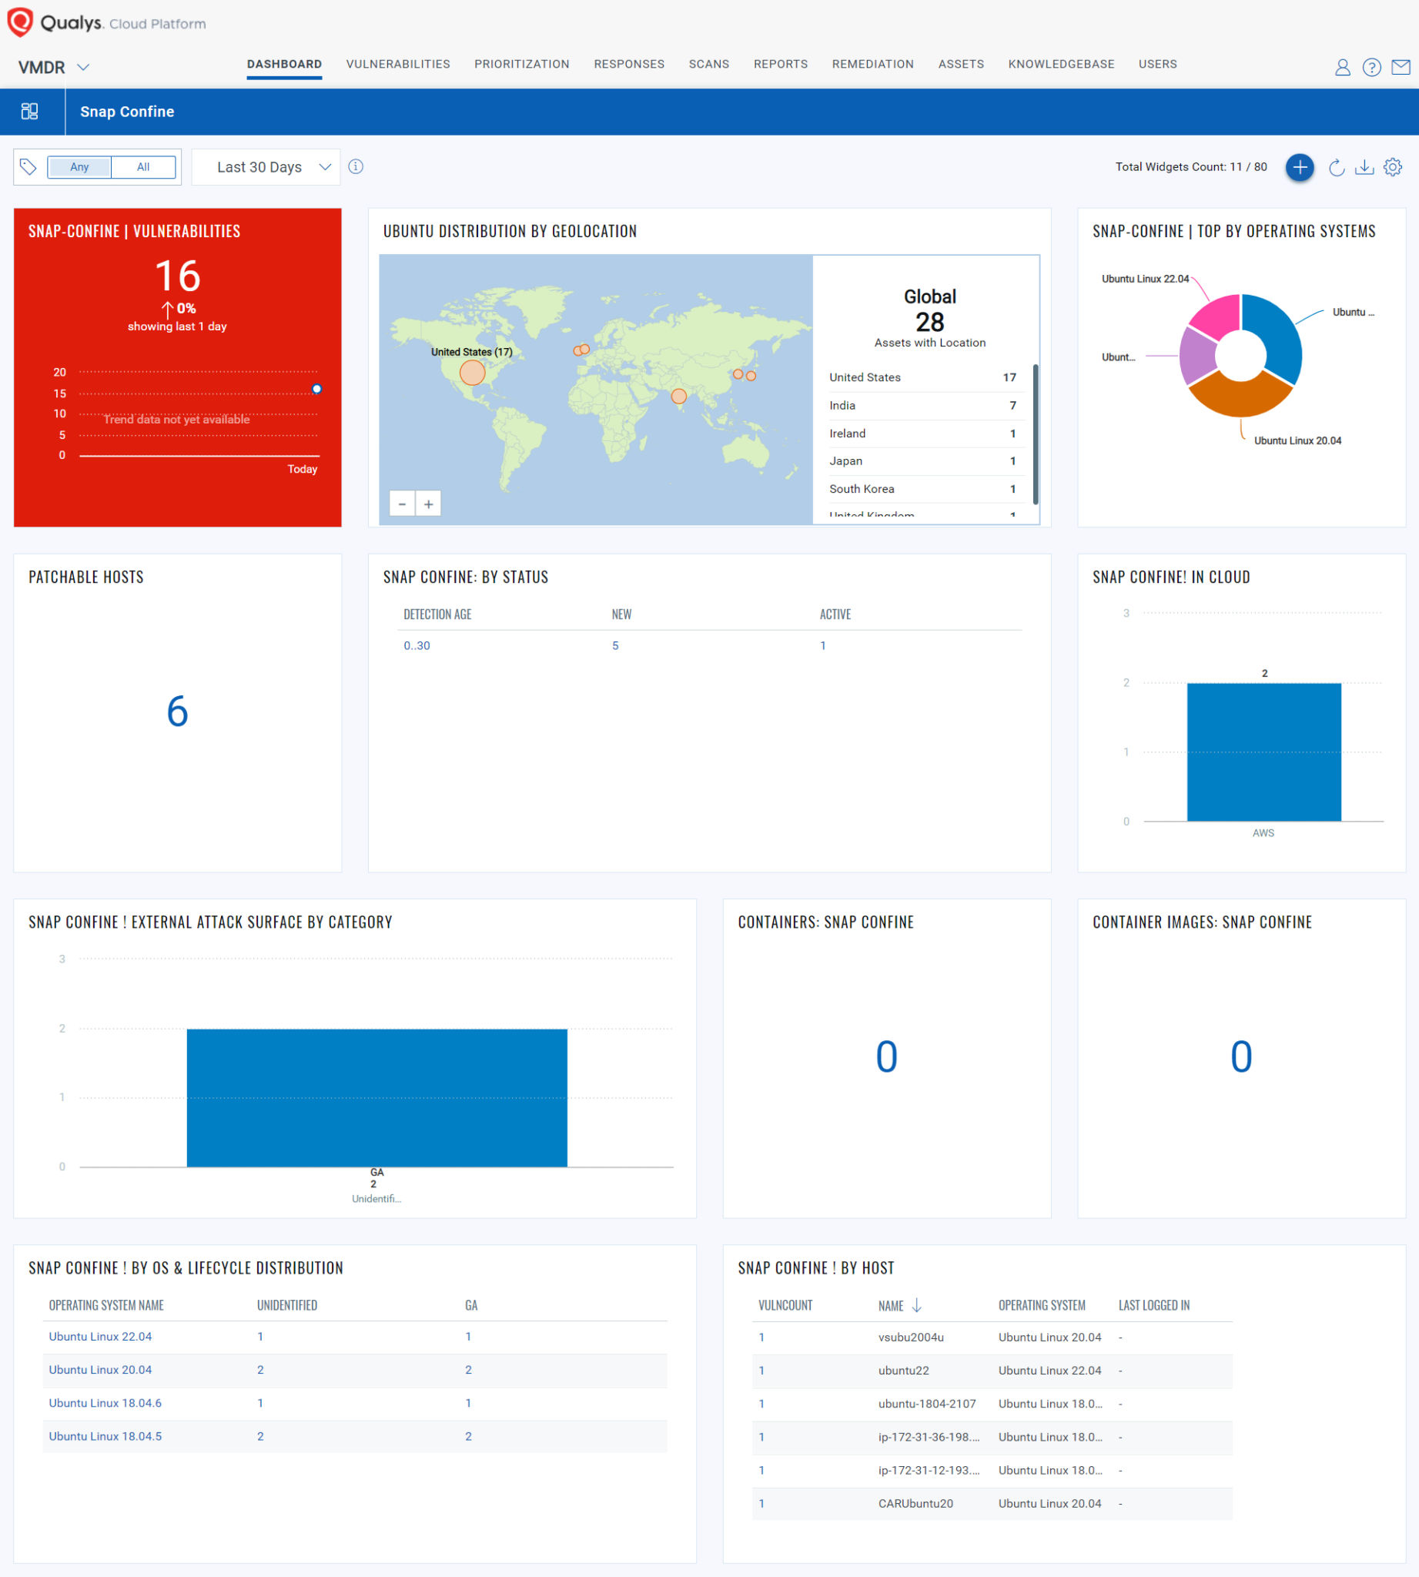Open the dashboards picker in the blue bar
This screenshot has width=1419, height=1577.
(32, 112)
